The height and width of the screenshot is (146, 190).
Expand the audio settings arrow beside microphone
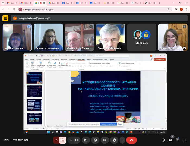tap(56, 140)
